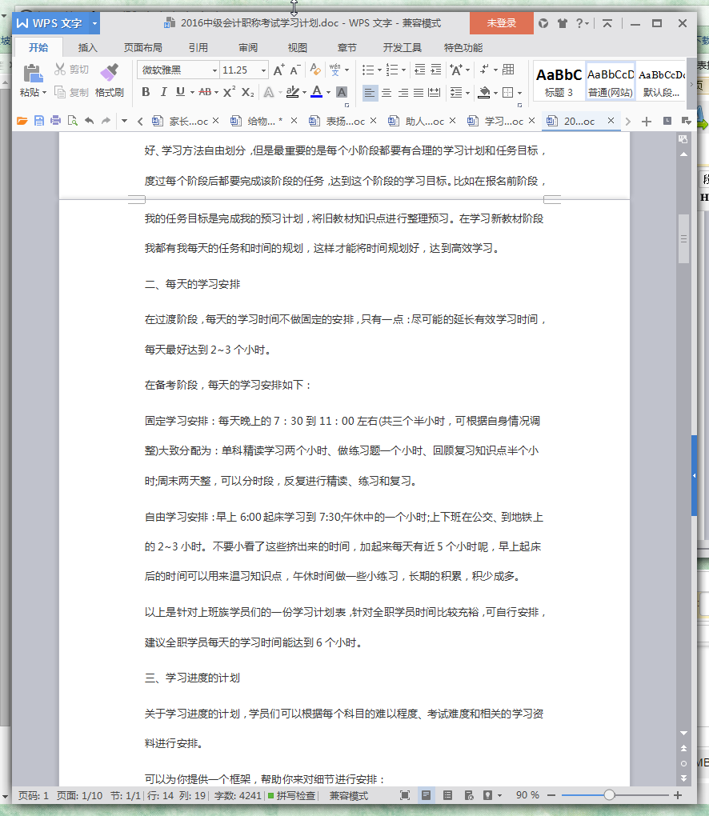Click the vertical scrollbar thumb
The width and height of the screenshot is (709, 816).
point(683,239)
